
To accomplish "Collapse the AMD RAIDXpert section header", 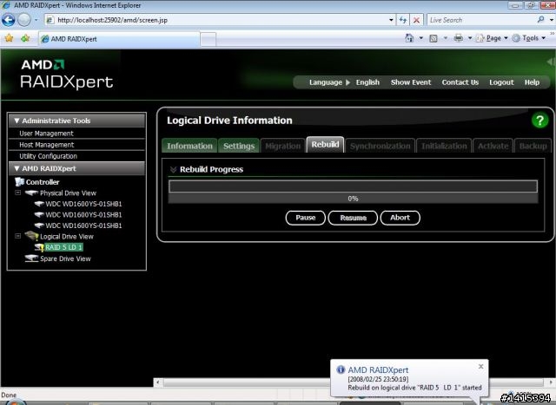I will [17, 168].
